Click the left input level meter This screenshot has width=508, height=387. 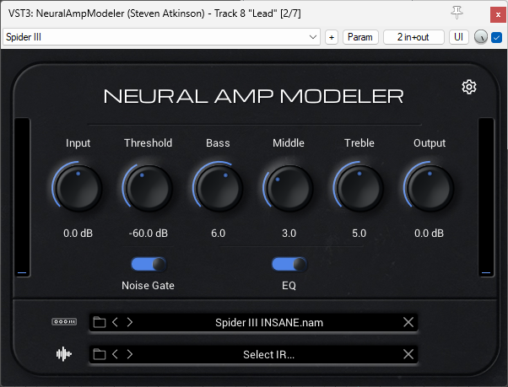pos(22,197)
